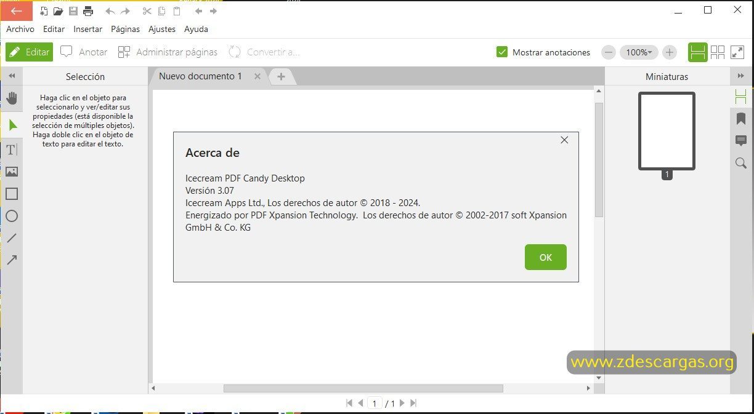Paste from clipboard with the clipboard icon
The height and width of the screenshot is (414, 754).
pyautogui.click(x=177, y=11)
